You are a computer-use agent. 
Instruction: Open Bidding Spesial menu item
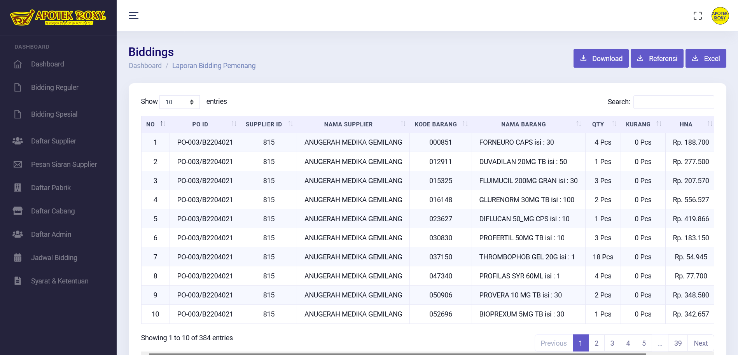pos(54,114)
